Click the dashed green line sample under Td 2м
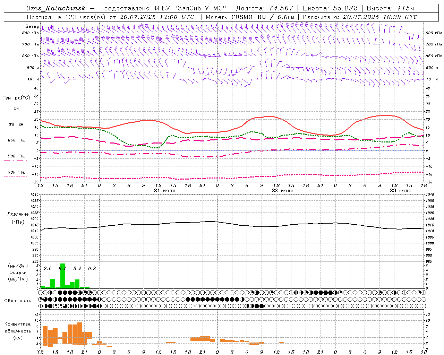The image size is (444, 355). (x=16, y=128)
